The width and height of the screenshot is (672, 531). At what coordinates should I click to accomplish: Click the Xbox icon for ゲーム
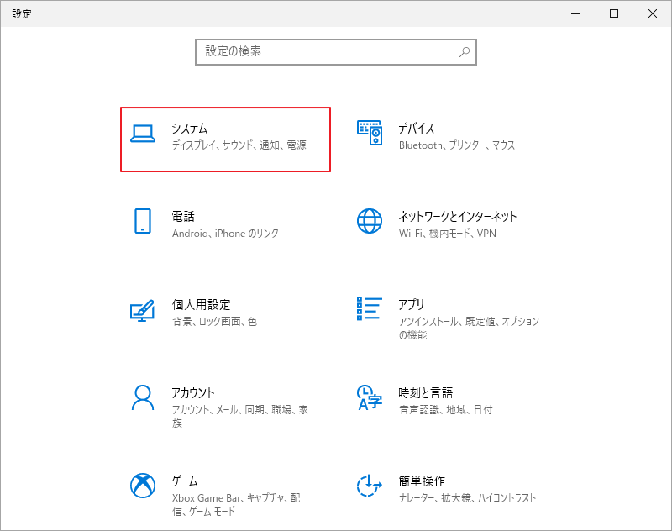(x=143, y=486)
